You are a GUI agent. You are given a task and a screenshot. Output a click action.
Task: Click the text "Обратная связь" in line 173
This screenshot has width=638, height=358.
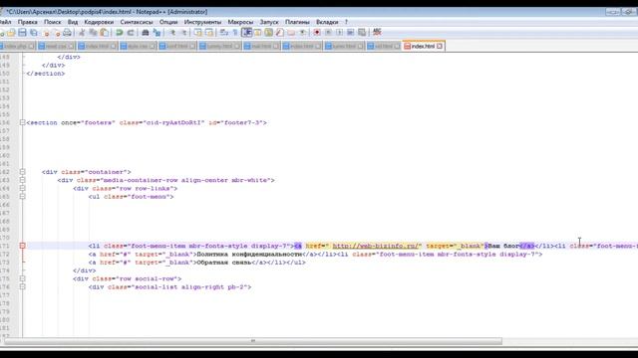(x=224, y=263)
